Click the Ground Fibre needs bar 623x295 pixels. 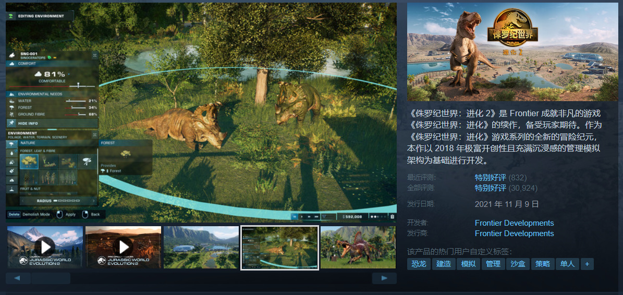(x=75, y=114)
